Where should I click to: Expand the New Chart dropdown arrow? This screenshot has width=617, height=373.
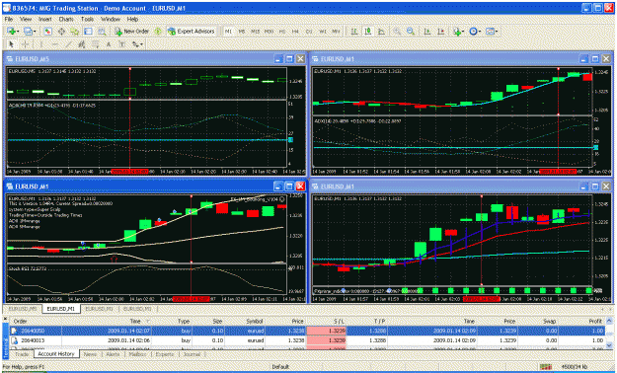[18, 32]
